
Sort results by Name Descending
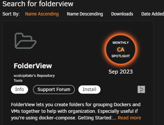pos(85,14)
